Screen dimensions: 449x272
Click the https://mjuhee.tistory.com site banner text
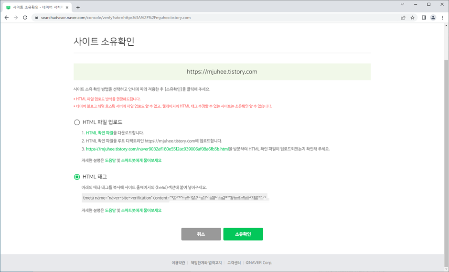(x=222, y=72)
